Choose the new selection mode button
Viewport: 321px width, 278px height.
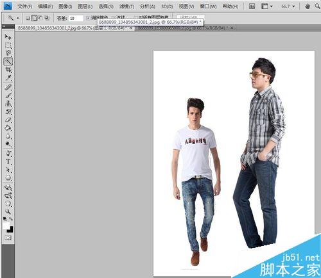pos(28,18)
